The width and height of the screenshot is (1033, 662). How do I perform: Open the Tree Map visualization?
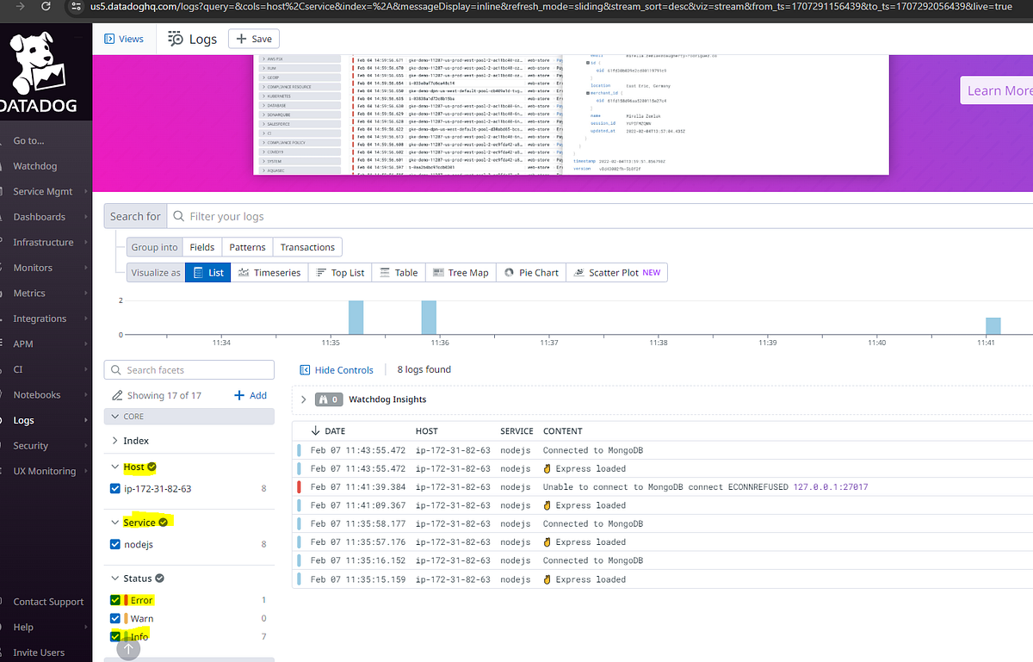[460, 272]
